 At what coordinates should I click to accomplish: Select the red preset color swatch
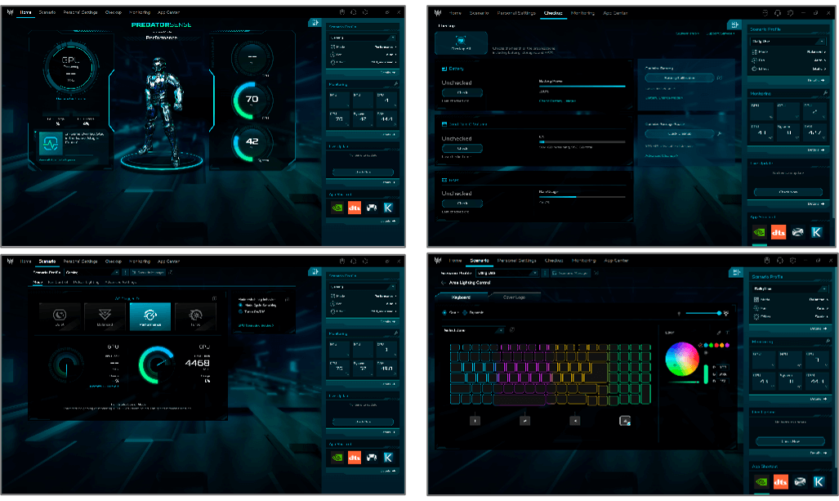717,345
